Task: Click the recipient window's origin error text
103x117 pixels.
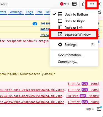Action: 24,41
